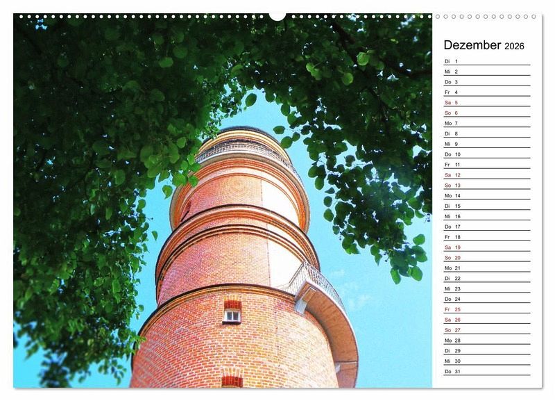Screen dimensions: 555x401
Task: Click the Sa 19 entry line
Action: coord(486,247)
